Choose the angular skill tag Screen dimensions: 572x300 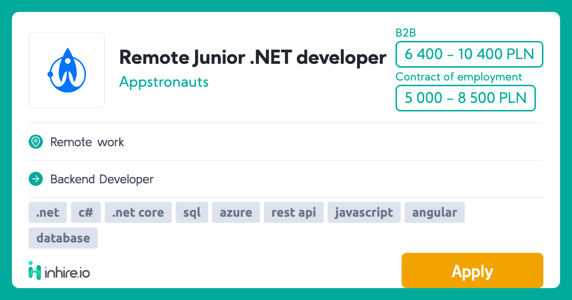pos(434,212)
